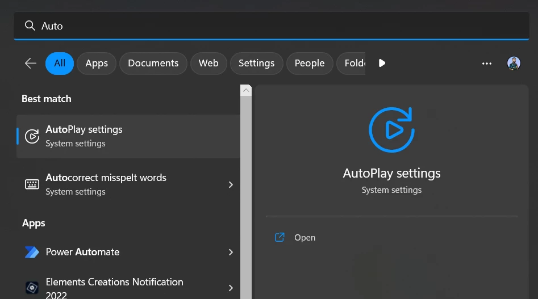Open AutoPlay settings best match result
Viewport: 538px width, 299px height.
coord(128,136)
